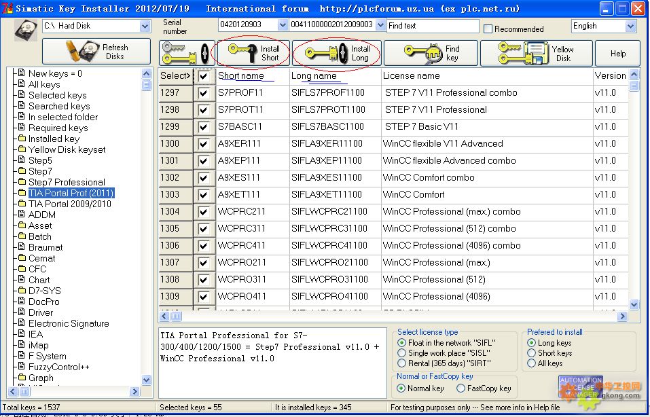The image size is (650, 417).
Task: Select TIA Portal 2009/2010 folder
Action: (70, 204)
